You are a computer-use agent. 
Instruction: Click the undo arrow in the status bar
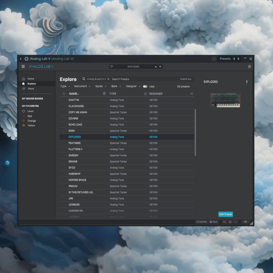[224, 222]
